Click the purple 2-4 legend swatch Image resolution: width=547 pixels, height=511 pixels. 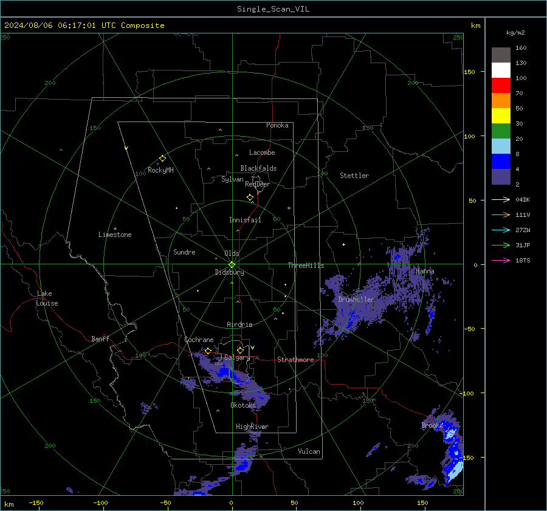[x=501, y=177]
